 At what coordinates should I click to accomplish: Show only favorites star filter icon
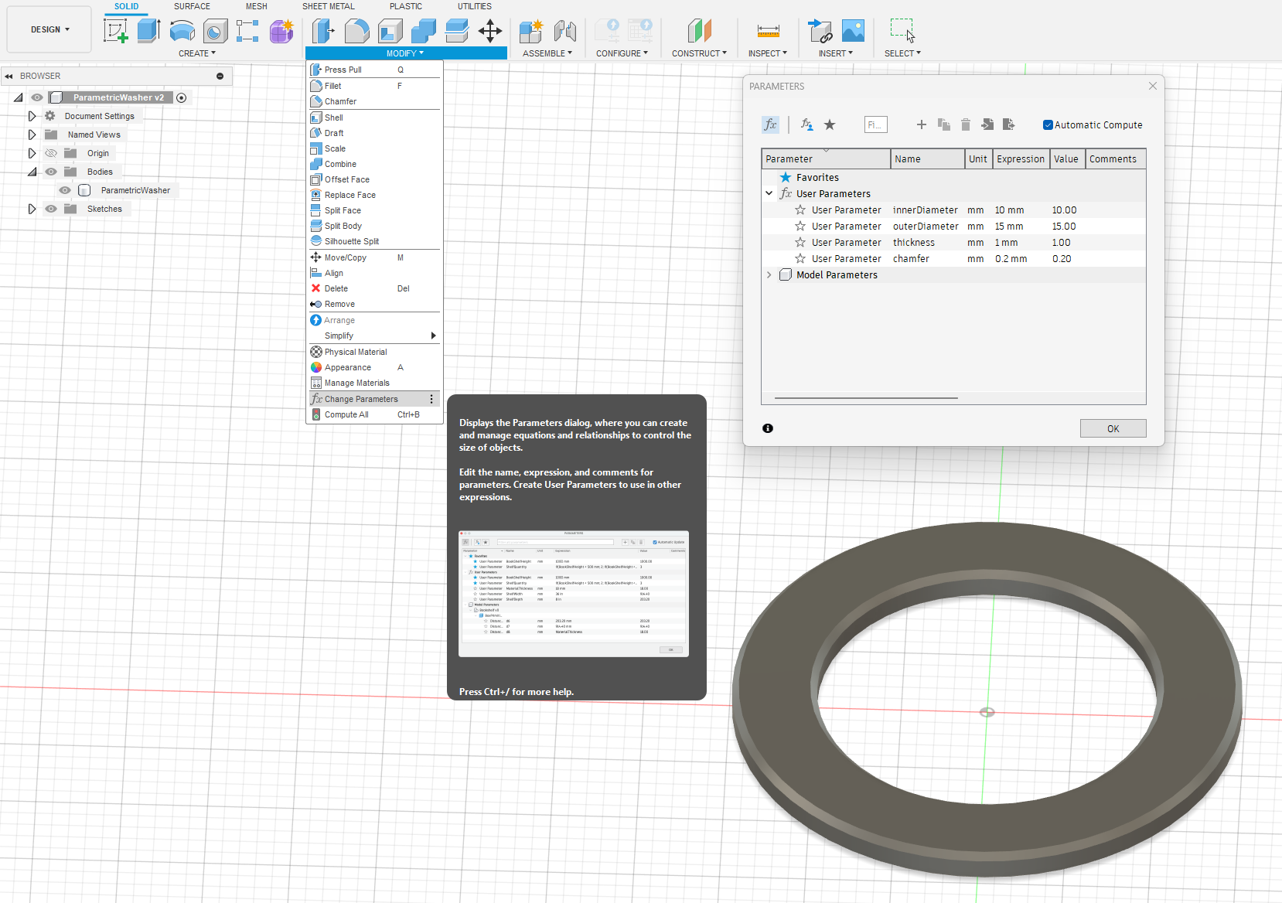[830, 124]
